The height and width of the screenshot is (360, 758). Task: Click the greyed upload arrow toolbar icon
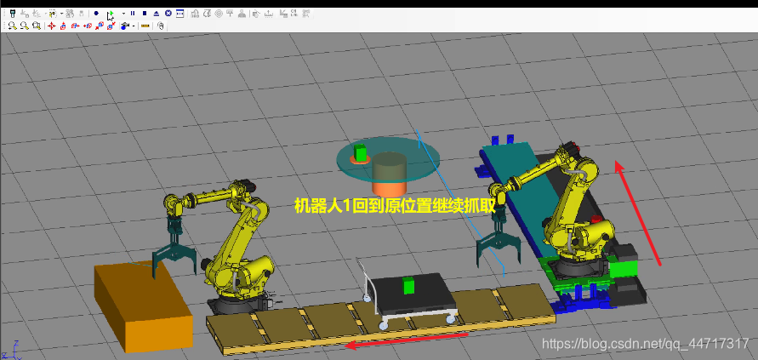coord(268,14)
